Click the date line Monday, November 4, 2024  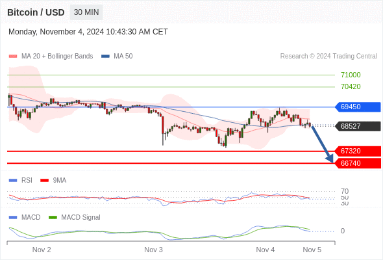tap(88, 32)
